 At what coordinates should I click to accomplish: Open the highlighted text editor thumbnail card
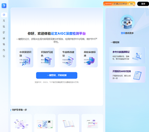pyautogui.click(x=92, y=123)
